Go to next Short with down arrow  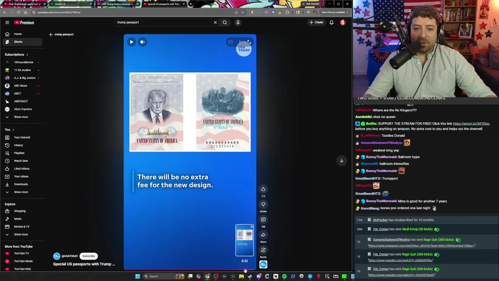[x=342, y=160]
